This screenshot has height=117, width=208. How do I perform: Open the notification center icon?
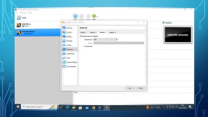tap(190, 107)
